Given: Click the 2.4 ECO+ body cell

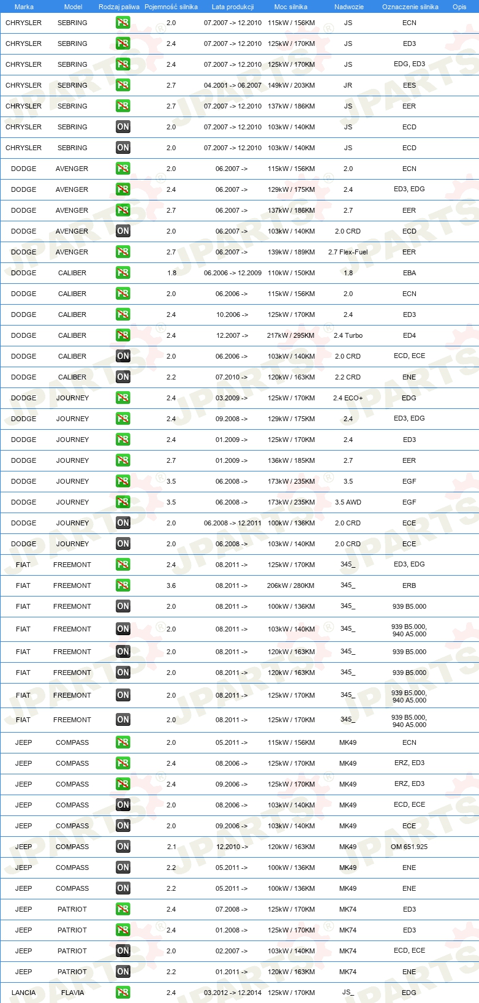Looking at the screenshot, I should (x=348, y=398).
